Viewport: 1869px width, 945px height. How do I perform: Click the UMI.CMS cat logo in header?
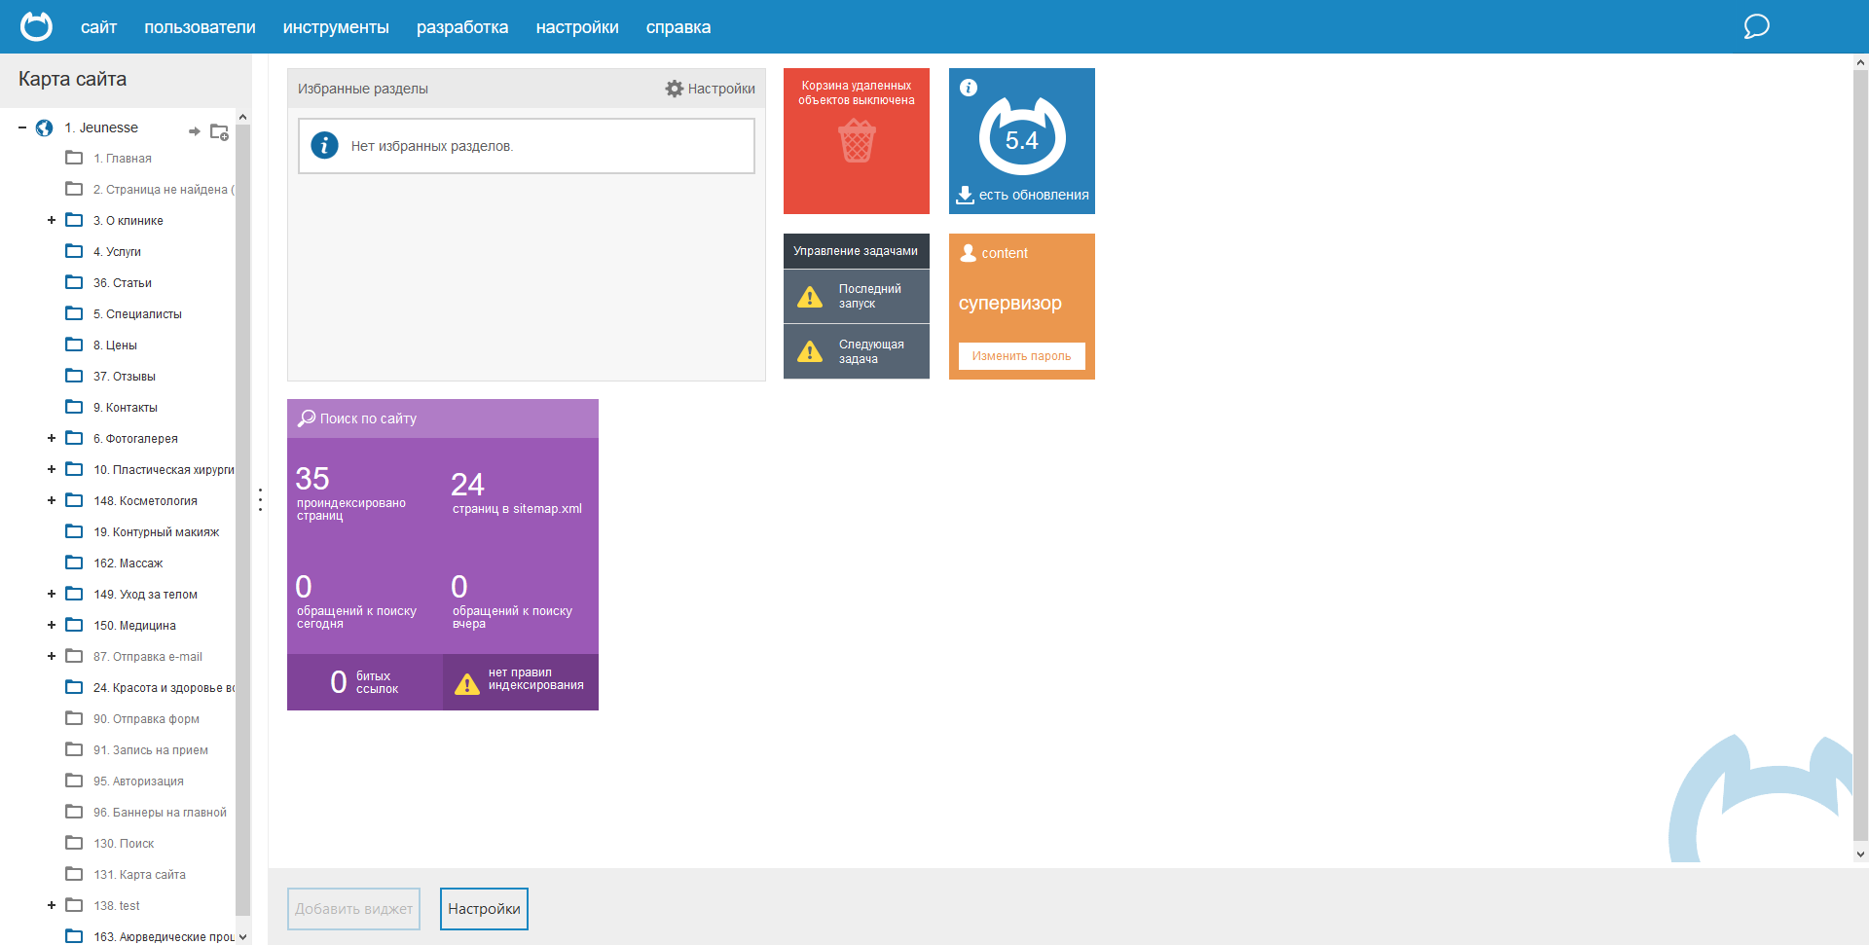coord(37,26)
